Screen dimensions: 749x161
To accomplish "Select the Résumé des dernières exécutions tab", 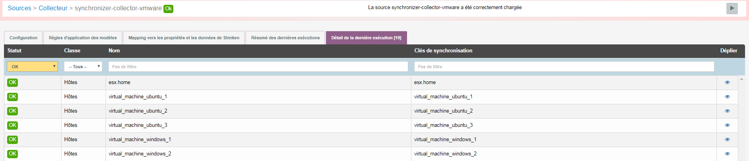I will (285, 38).
